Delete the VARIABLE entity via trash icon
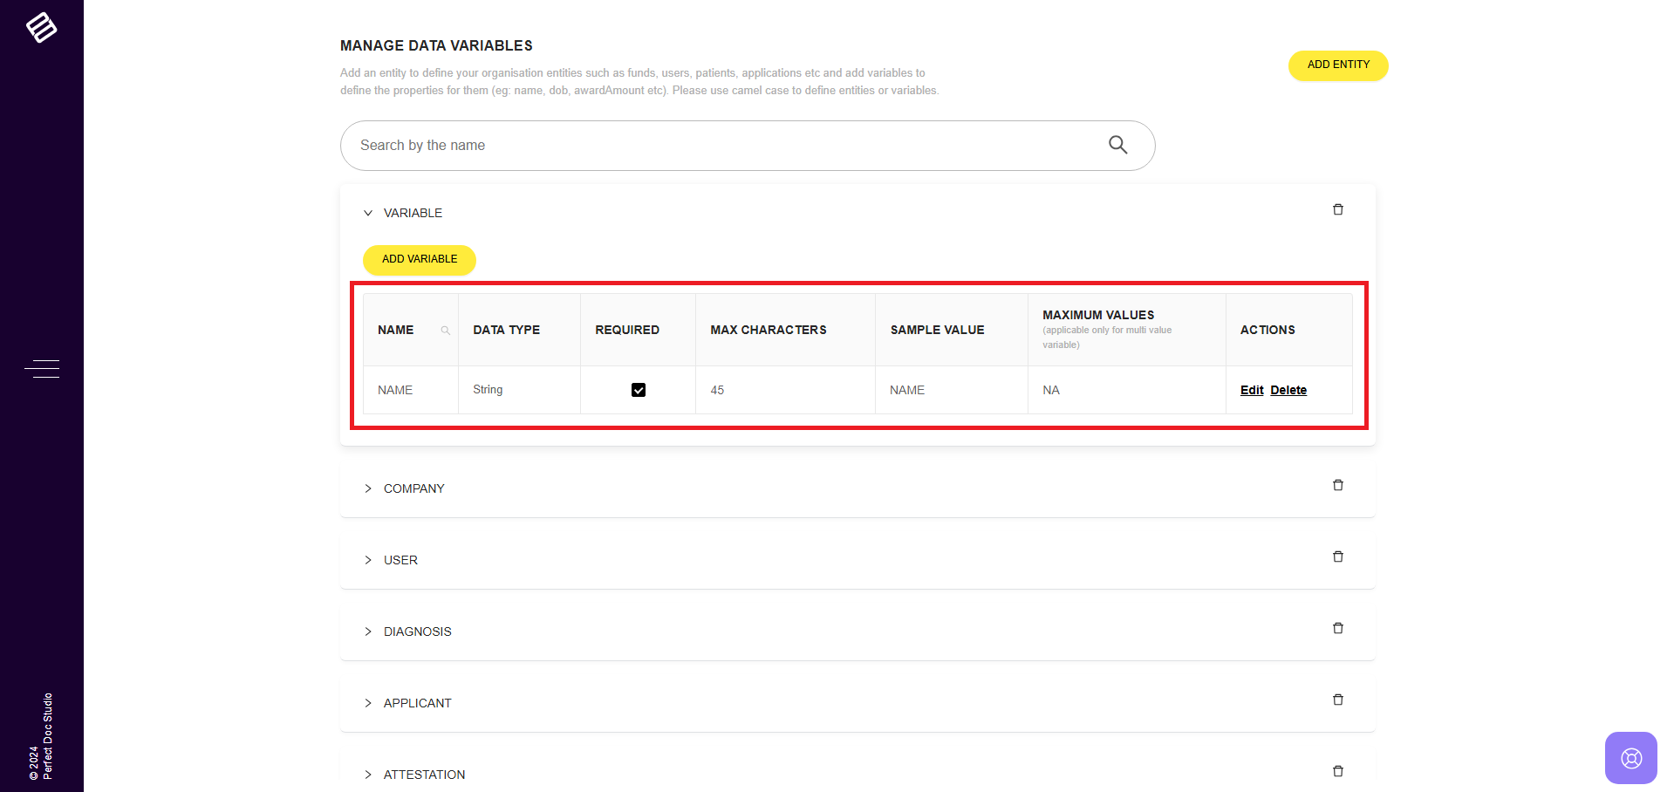 [1337, 209]
